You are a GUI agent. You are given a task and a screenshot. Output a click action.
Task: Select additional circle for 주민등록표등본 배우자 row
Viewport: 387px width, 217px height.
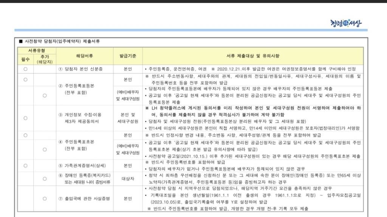coord(45,96)
